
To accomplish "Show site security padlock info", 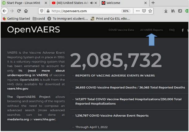I will pyautogui.click(x=48, y=11).
